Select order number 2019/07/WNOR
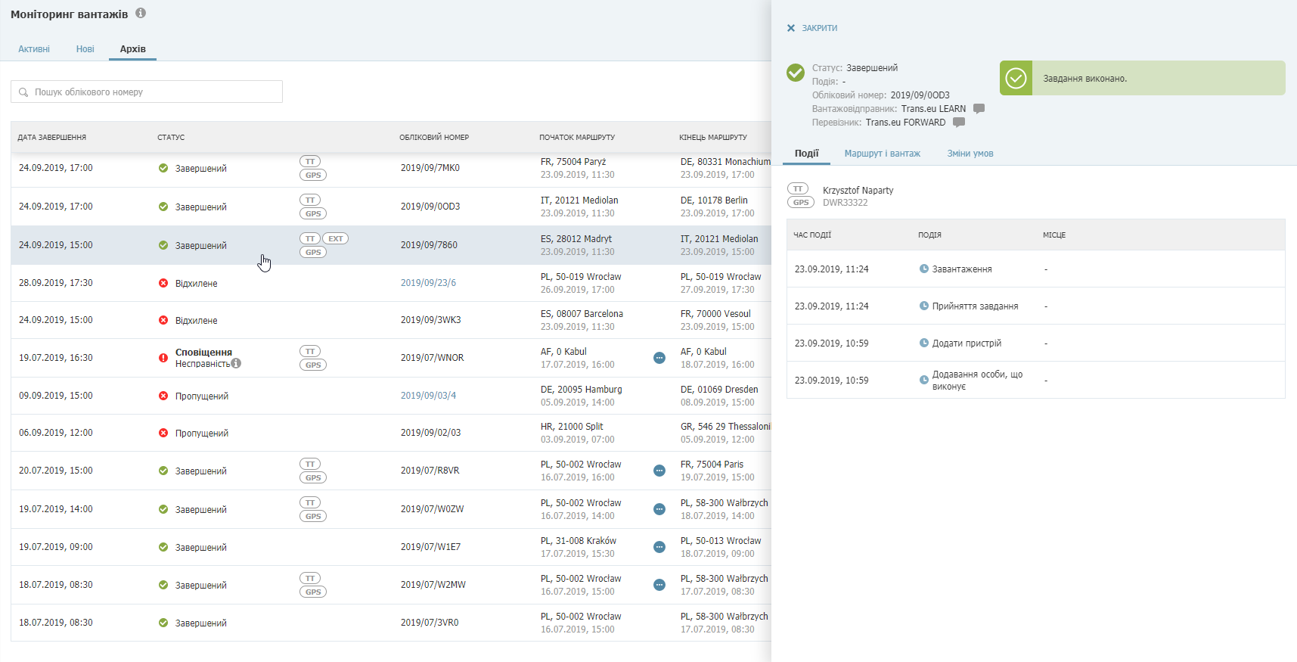Screen dimensions: 1297x662 coord(432,358)
